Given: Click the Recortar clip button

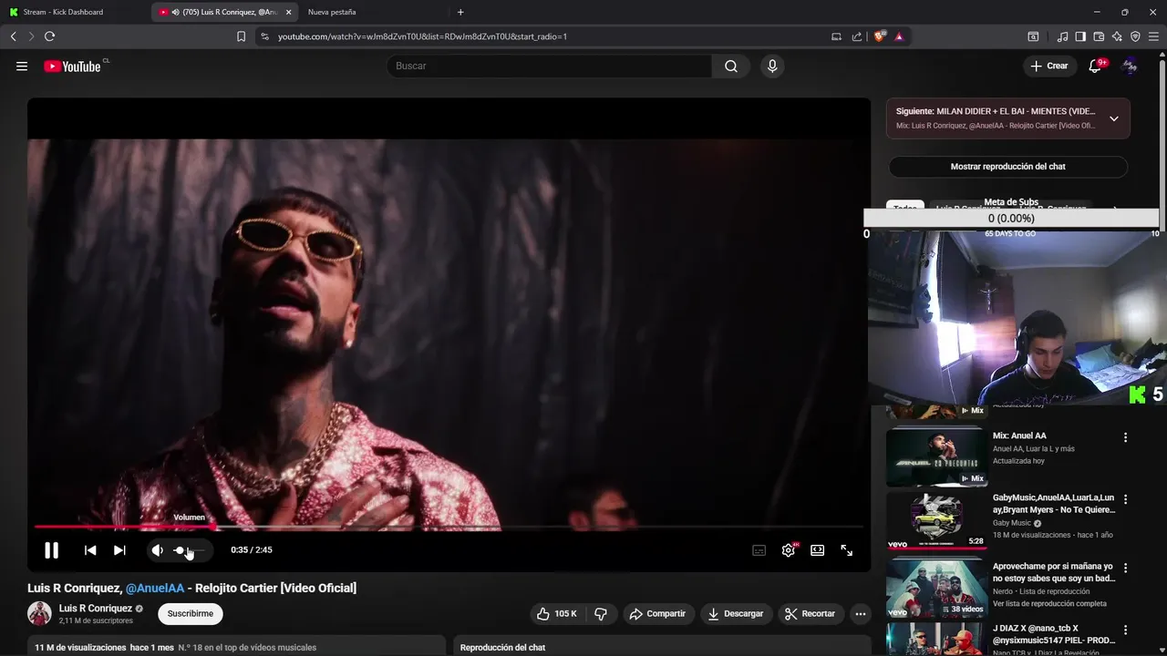Looking at the screenshot, I should tap(810, 614).
